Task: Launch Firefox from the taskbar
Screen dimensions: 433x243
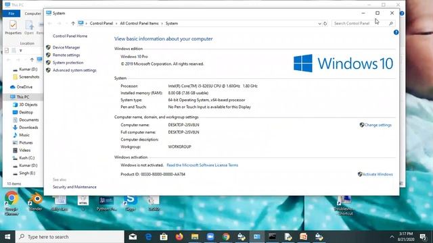Action: click(x=179, y=237)
